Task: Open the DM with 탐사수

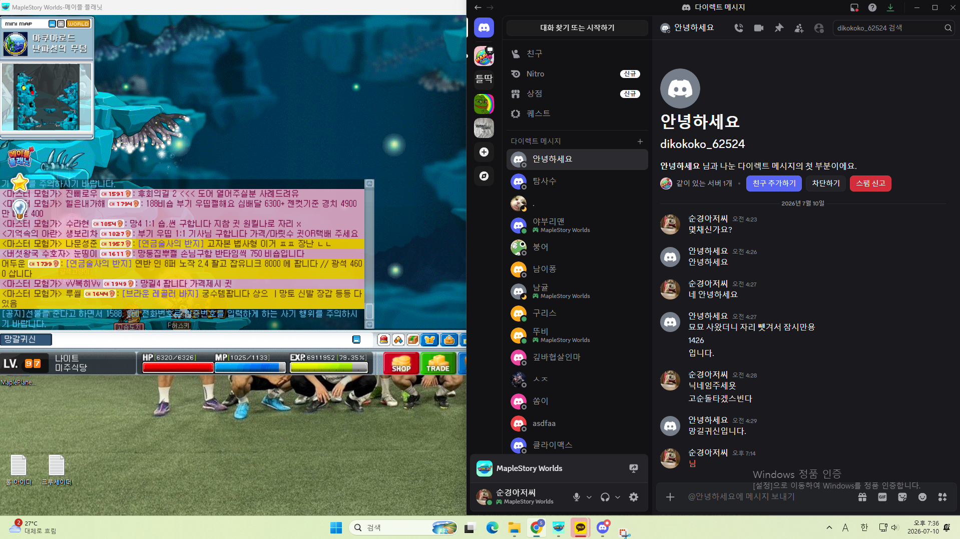Action: (577, 181)
